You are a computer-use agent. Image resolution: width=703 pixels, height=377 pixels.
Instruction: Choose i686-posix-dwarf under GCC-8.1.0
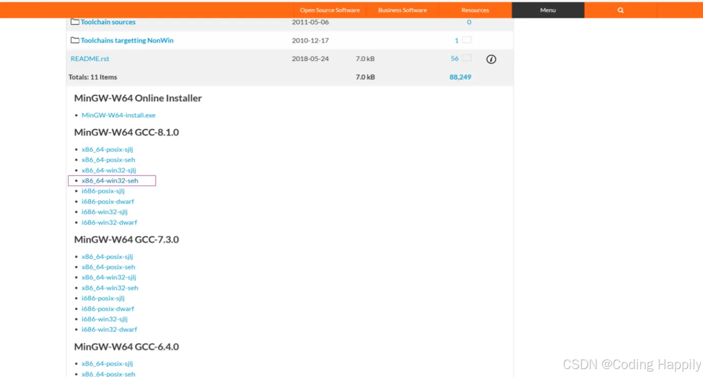pyautogui.click(x=108, y=201)
